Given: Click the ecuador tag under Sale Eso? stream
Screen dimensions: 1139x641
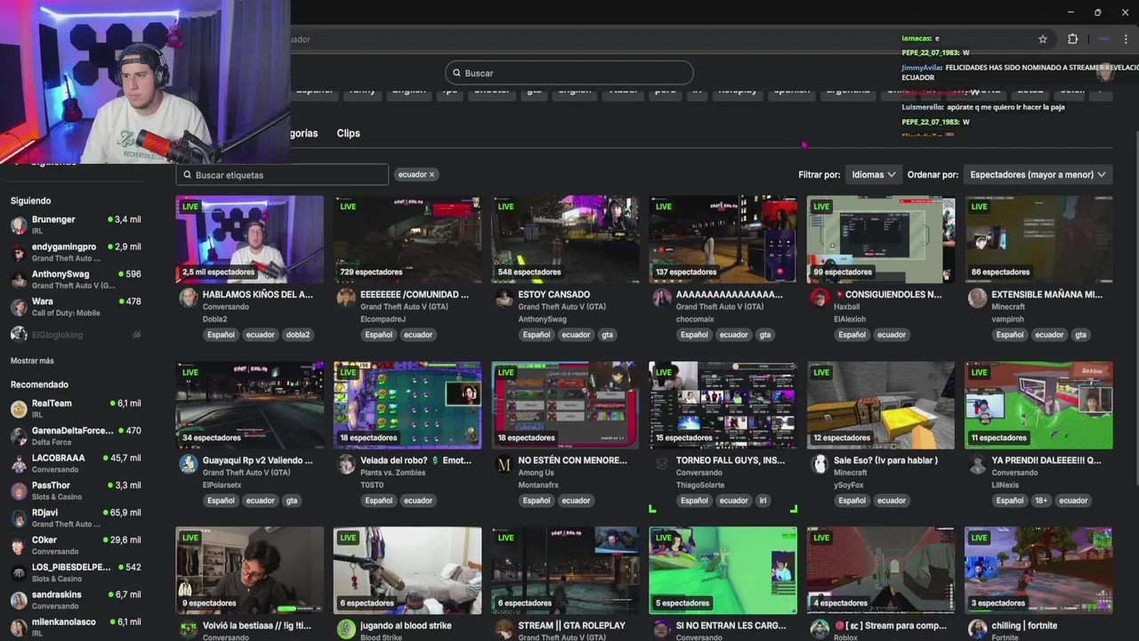Looking at the screenshot, I should click(892, 500).
